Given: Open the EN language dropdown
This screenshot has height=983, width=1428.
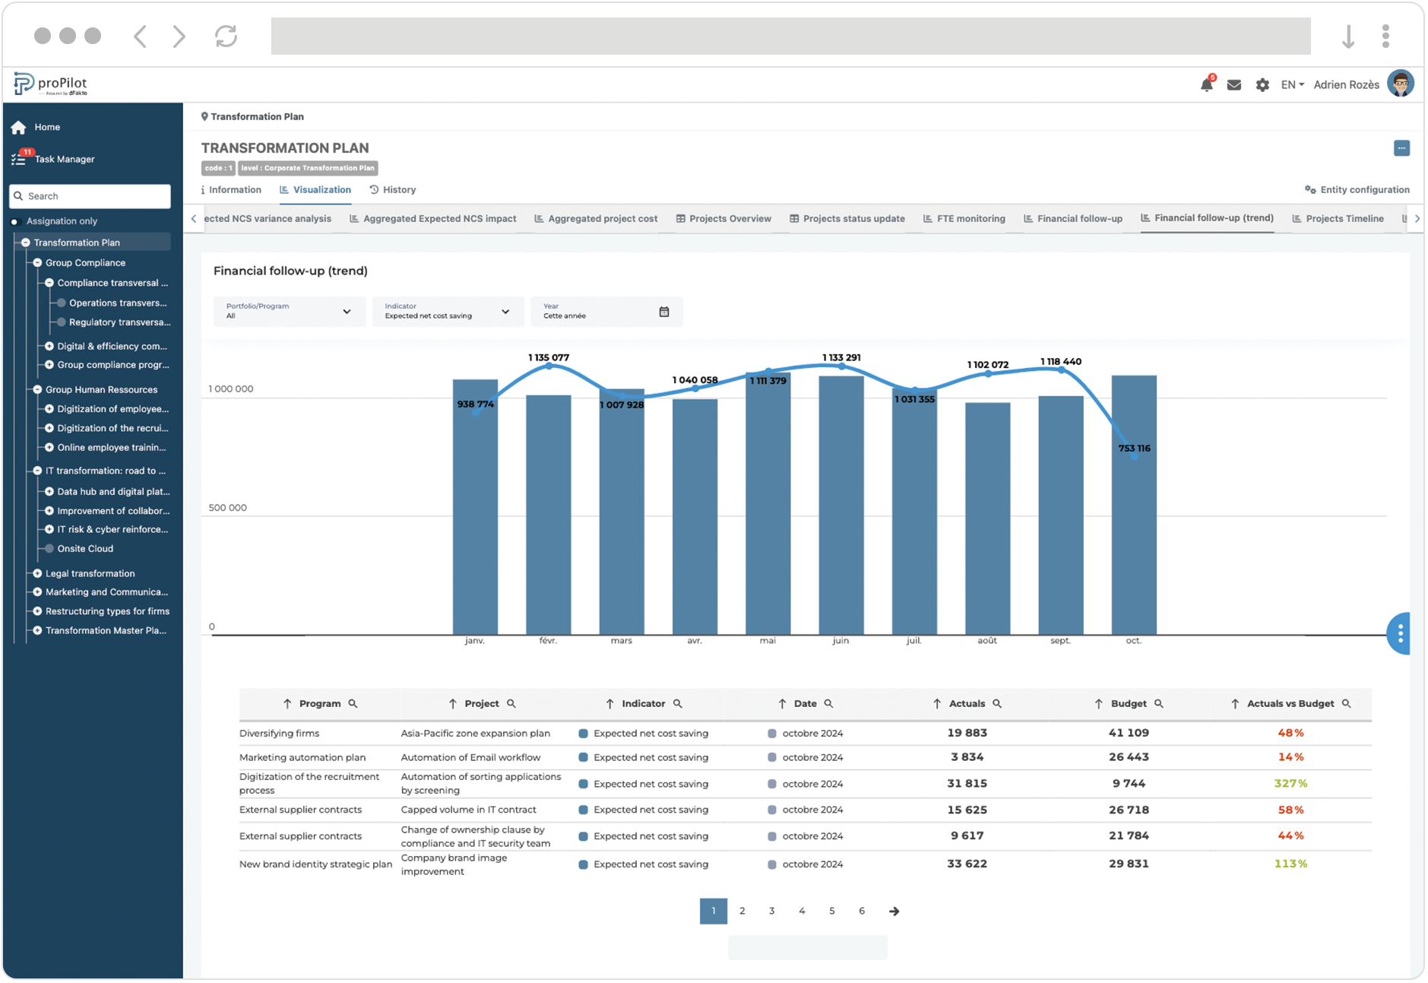Looking at the screenshot, I should coord(1292,85).
